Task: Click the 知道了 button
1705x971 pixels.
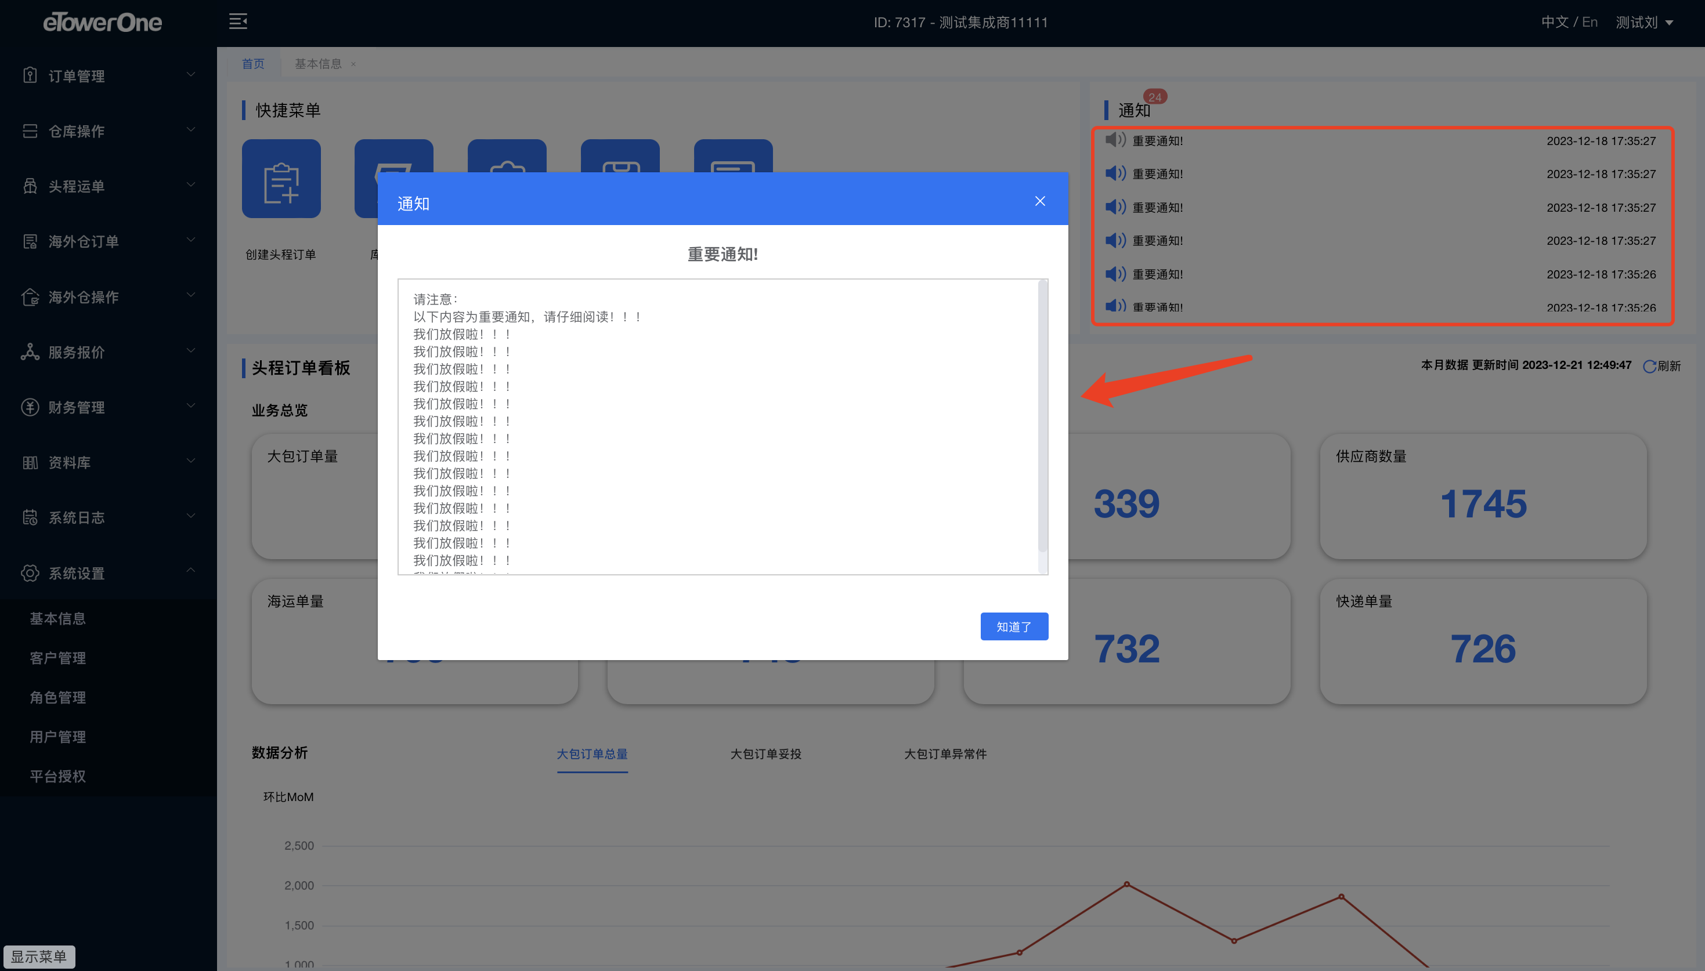Action: click(1014, 626)
